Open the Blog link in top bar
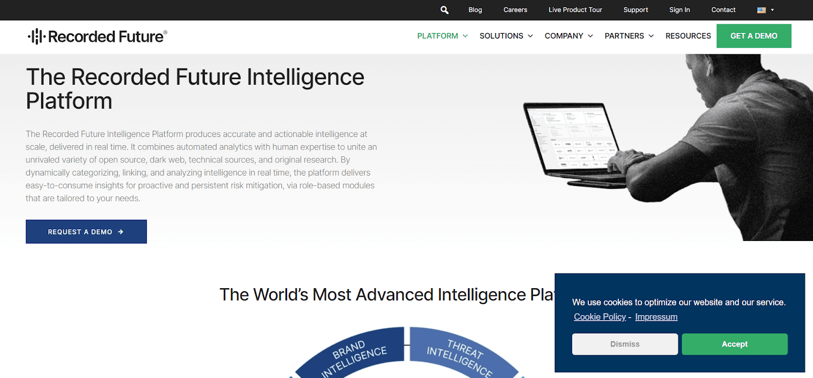 [475, 10]
